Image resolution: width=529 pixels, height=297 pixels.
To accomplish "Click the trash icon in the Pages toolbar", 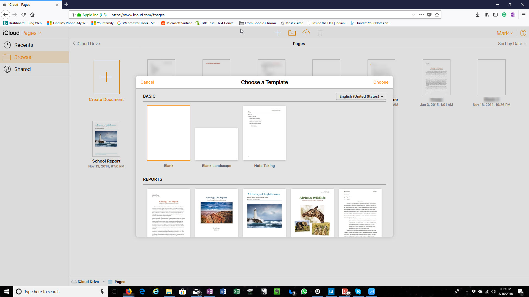I will 320,33.
